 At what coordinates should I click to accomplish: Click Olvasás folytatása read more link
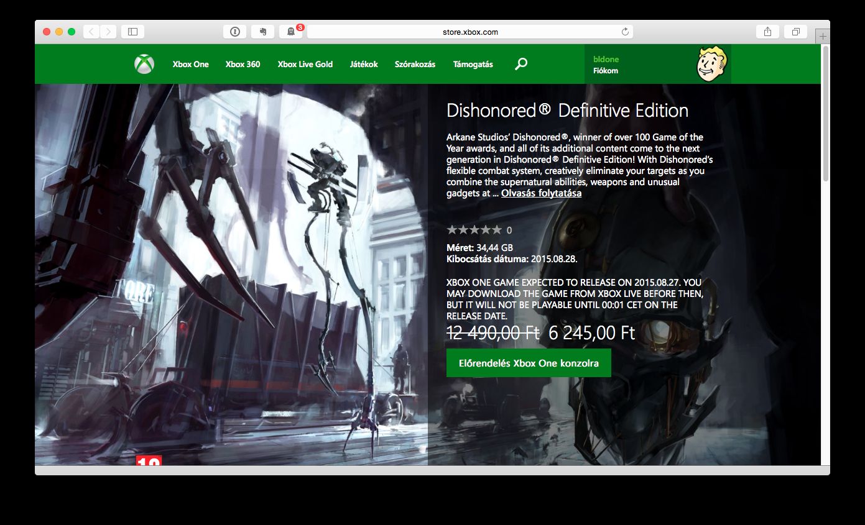click(x=542, y=193)
